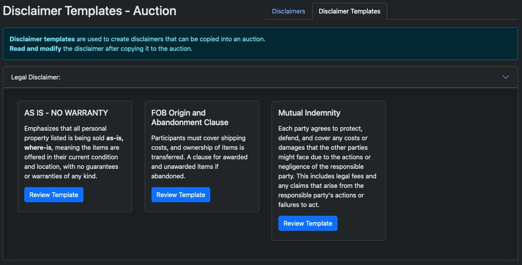Click the Mutual Indemnity card heading
The width and height of the screenshot is (522, 265).
pyautogui.click(x=309, y=113)
